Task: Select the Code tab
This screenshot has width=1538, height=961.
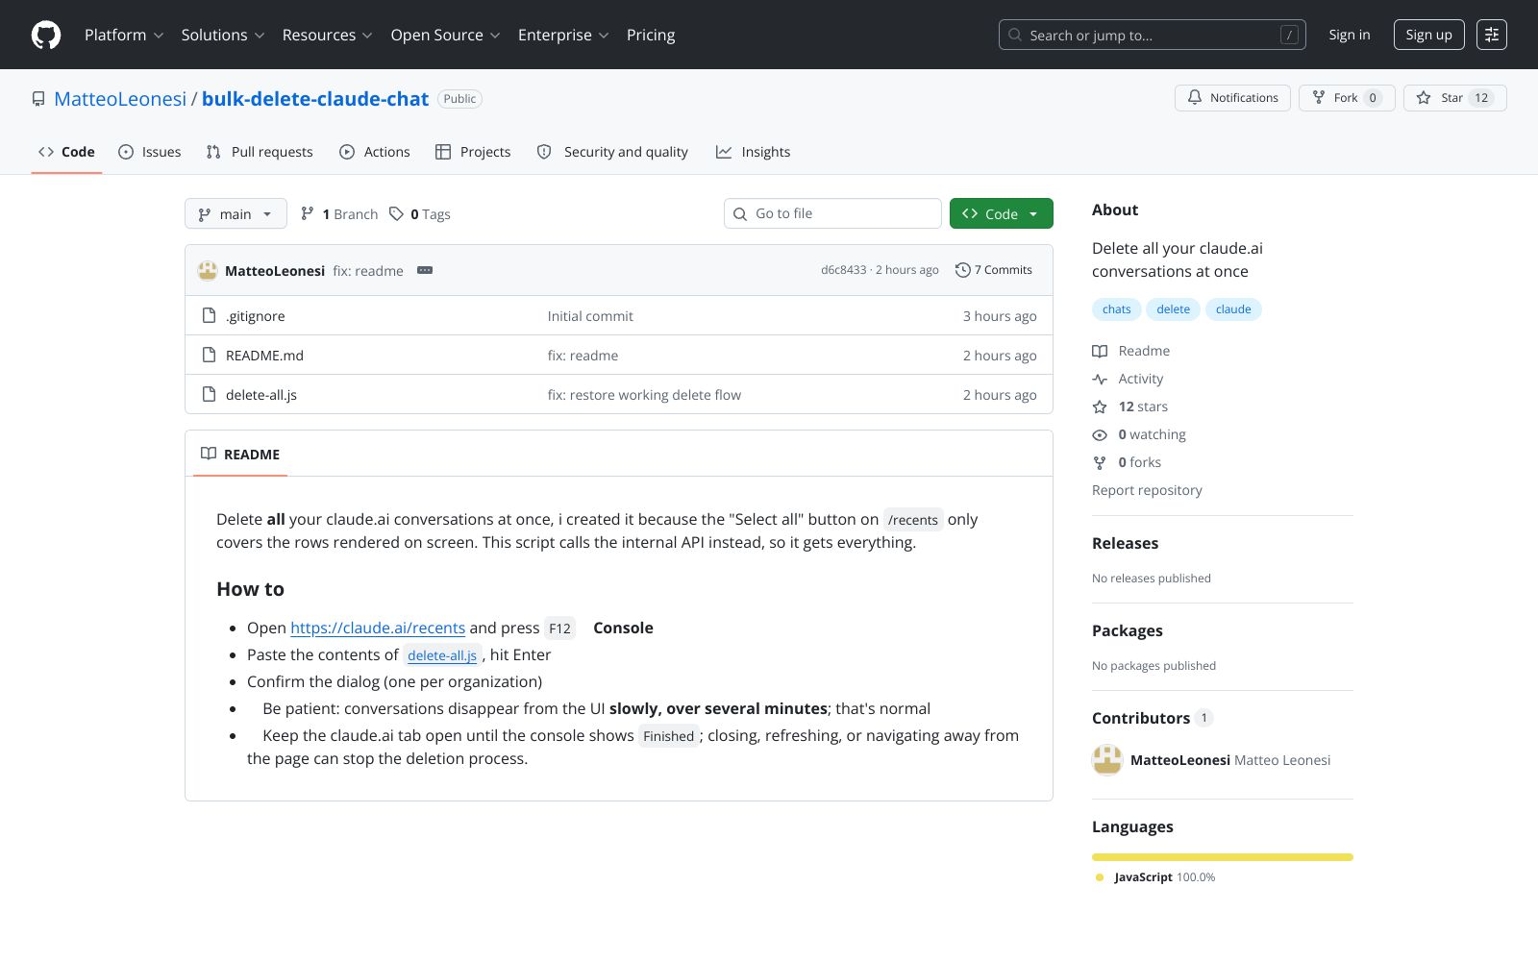Action: pos(66,152)
